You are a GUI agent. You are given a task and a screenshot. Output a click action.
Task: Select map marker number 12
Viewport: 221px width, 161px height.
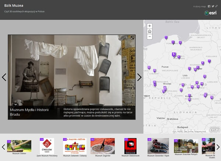pos(204,77)
